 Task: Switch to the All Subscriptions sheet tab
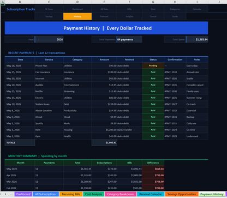click(x=46, y=194)
